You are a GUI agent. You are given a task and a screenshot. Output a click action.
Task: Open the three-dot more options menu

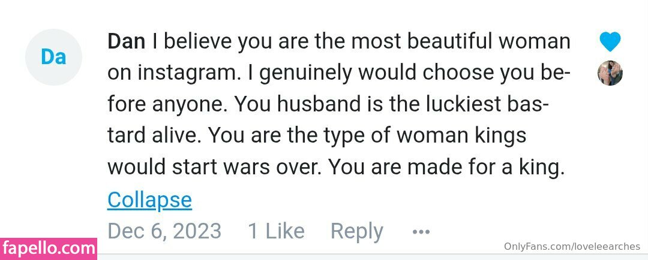[421, 231]
